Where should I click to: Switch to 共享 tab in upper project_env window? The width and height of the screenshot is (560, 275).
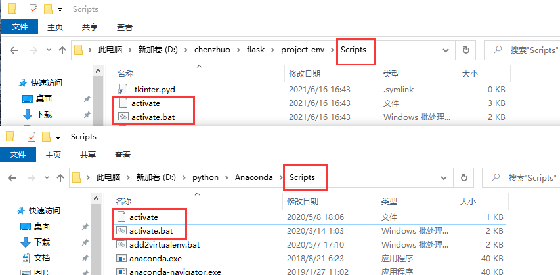point(90,27)
